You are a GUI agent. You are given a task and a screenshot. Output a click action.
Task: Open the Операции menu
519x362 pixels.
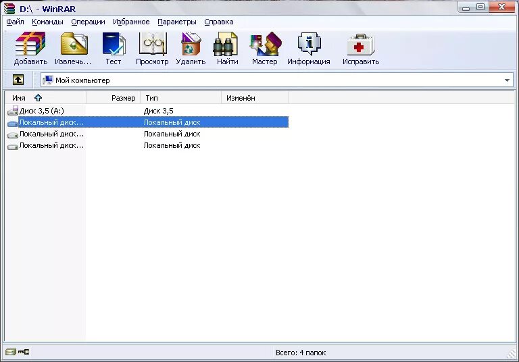[88, 22]
